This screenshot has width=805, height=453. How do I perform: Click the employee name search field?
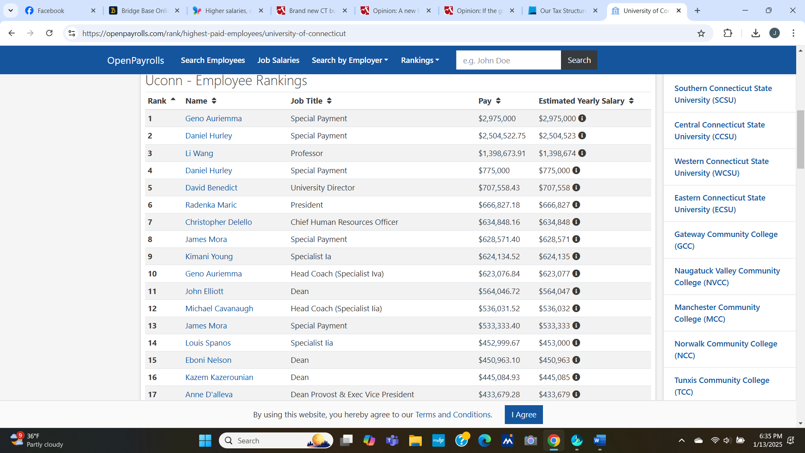508,60
